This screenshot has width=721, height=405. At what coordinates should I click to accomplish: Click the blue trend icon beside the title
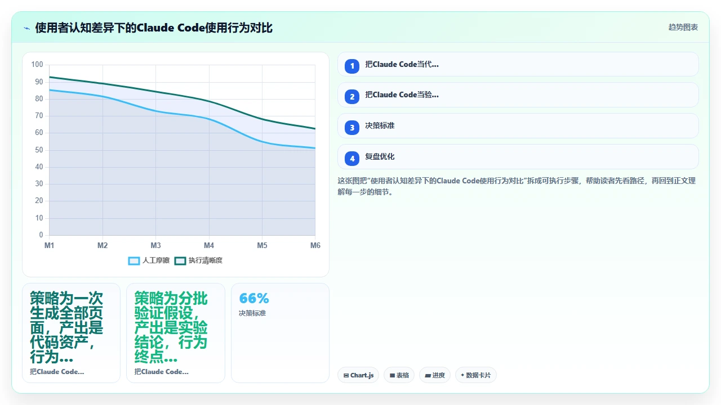[26, 28]
